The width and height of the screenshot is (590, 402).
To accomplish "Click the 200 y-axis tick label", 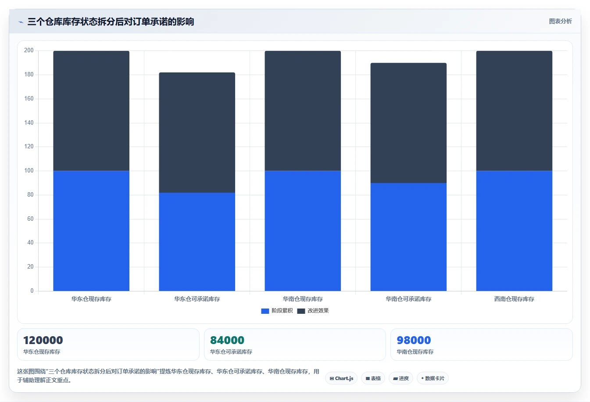I will point(29,50).
